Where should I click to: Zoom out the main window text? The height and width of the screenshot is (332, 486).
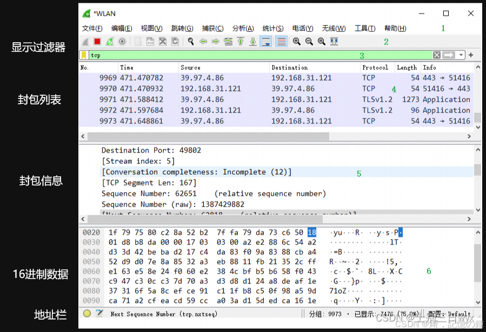[x=309, y=42]
